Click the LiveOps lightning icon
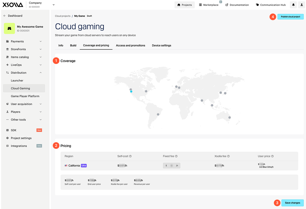The image size is (306, 209). point(7,65)
